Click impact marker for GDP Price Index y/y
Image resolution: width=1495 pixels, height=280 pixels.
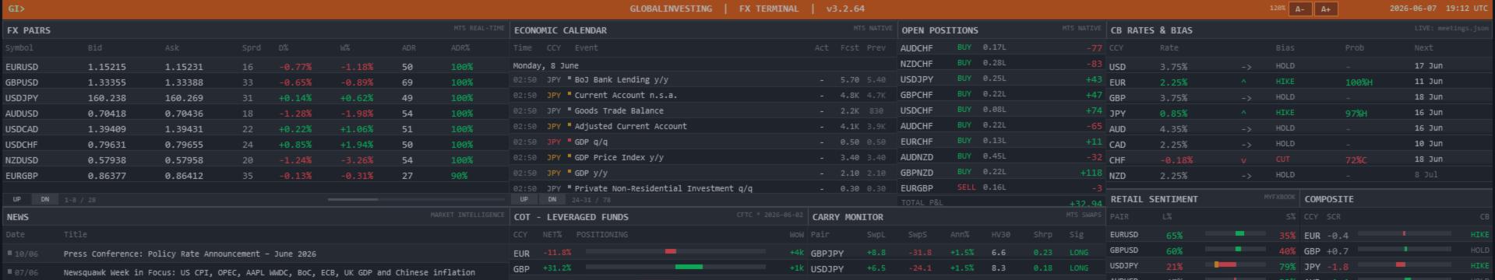[x=569, y=156]
